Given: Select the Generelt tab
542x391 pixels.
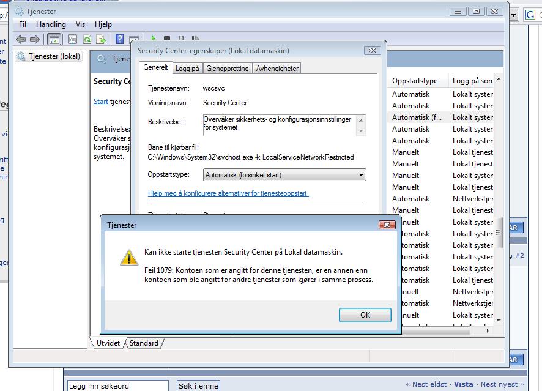Looking at the screenshot, I should [155, 67].
